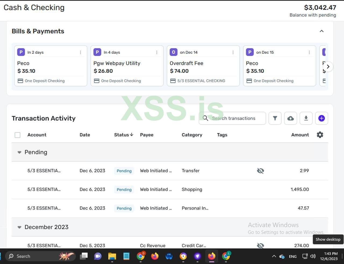
Task: Open table column settings gear
Action: pyautogui.click(x=320, y=135)
